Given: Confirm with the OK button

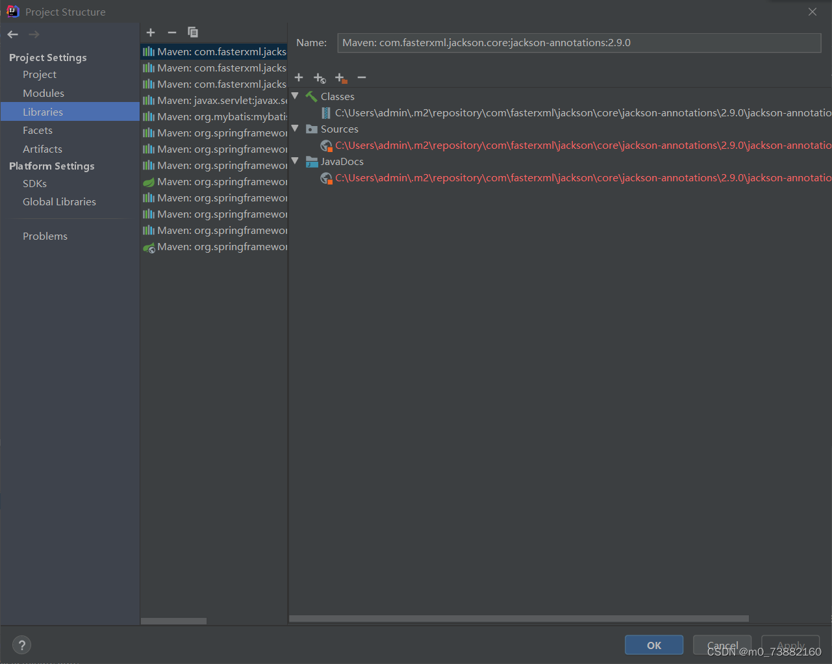Looking at the screenshot, I should coord(654,645).
